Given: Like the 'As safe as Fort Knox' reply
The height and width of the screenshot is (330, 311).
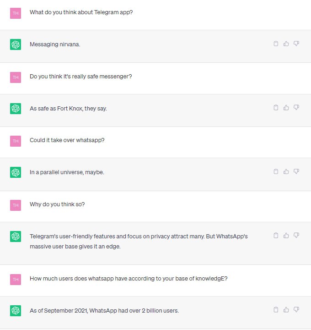Looking at the screenshot, I should [x=286, y=108].
